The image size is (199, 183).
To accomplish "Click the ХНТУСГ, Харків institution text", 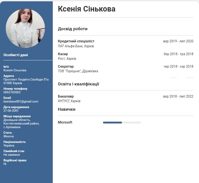I will 69,101.
